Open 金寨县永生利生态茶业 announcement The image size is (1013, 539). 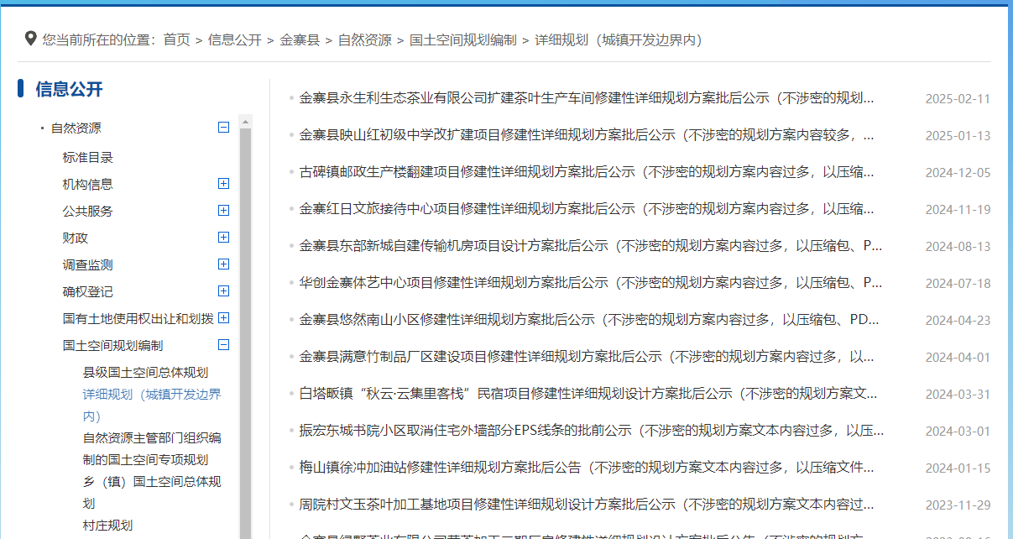(586, 98)
